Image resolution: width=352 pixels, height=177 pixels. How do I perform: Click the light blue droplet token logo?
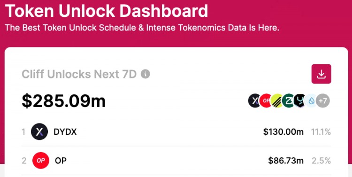click(311, 100)
